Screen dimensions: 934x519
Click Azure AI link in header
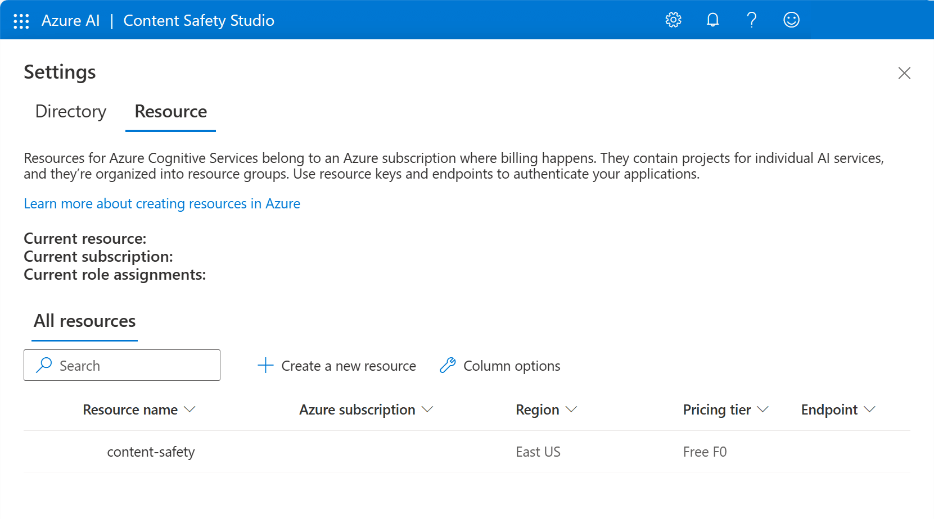[70, 21]
